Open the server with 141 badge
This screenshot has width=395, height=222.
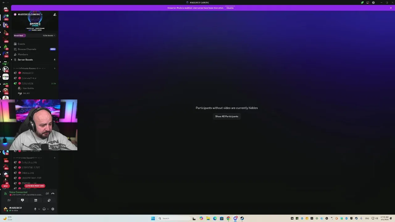pos(6,54)
